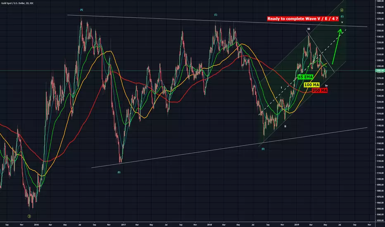This screenshot has height=227, width=385.
Task: Click the 1080.00 price axis label
Action: 380,191
